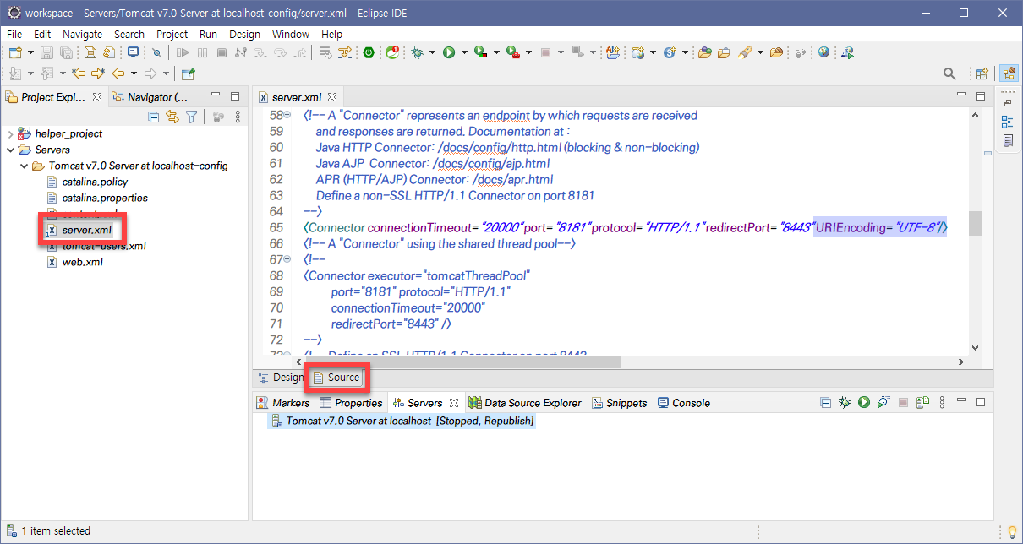Close the server.xml editor tab
The width and height of the screenshot is (1023, 544).
click(x=332, y=98)
